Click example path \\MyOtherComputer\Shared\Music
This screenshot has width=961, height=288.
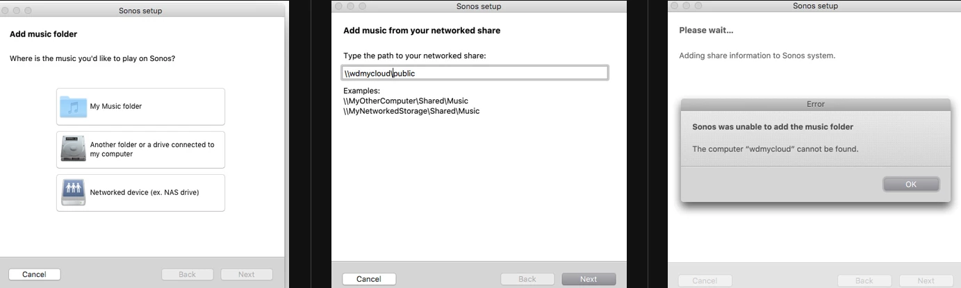(x=406, y=101)
